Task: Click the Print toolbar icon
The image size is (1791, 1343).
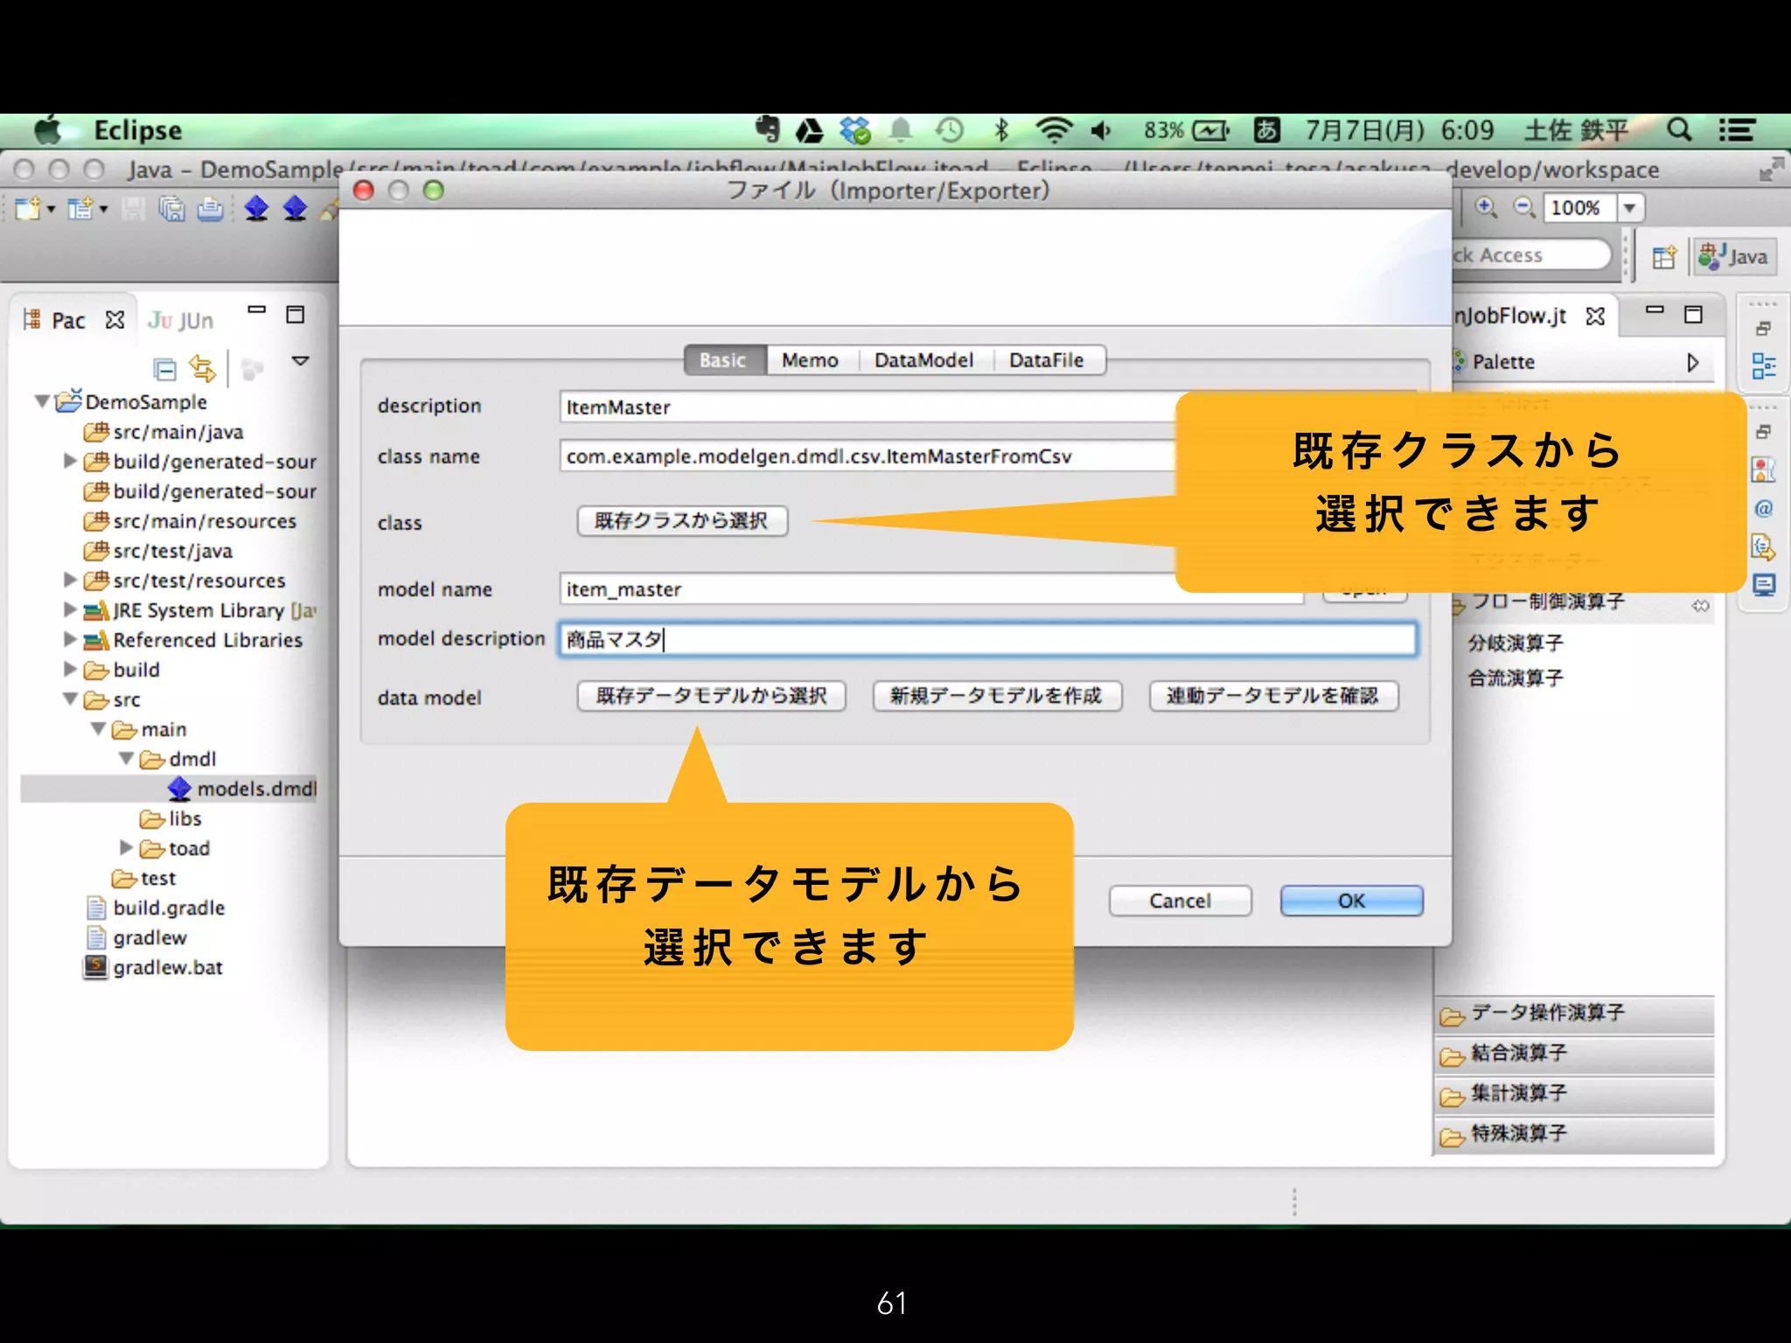Action: click(210, 210)
